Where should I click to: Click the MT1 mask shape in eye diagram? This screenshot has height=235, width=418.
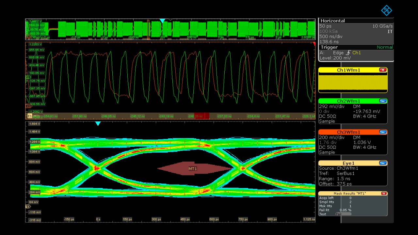pos(195,168)
